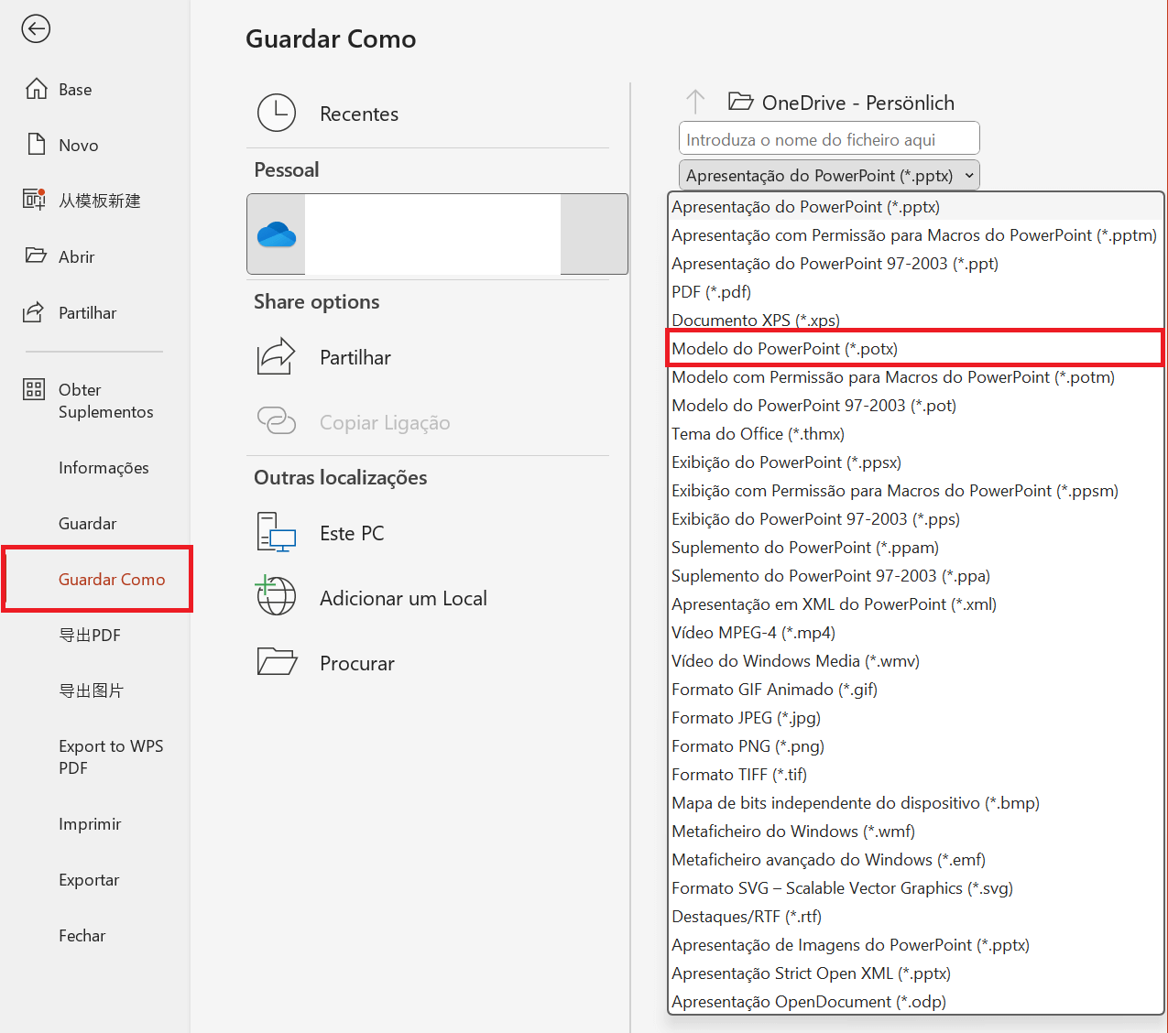Choose Modelo do PowerPoint 97-2003 (*.pot)
This screenshot has width=1168, height=1033.
tap(916, 406)
